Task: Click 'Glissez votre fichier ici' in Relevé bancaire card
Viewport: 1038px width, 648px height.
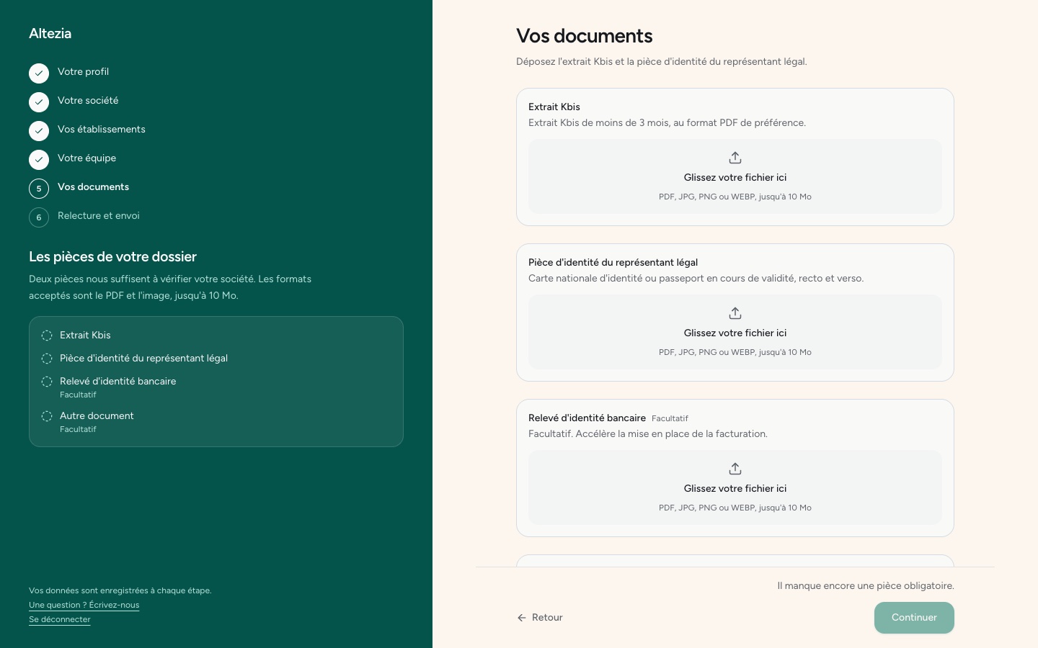Action: click(x=735, y=489)
